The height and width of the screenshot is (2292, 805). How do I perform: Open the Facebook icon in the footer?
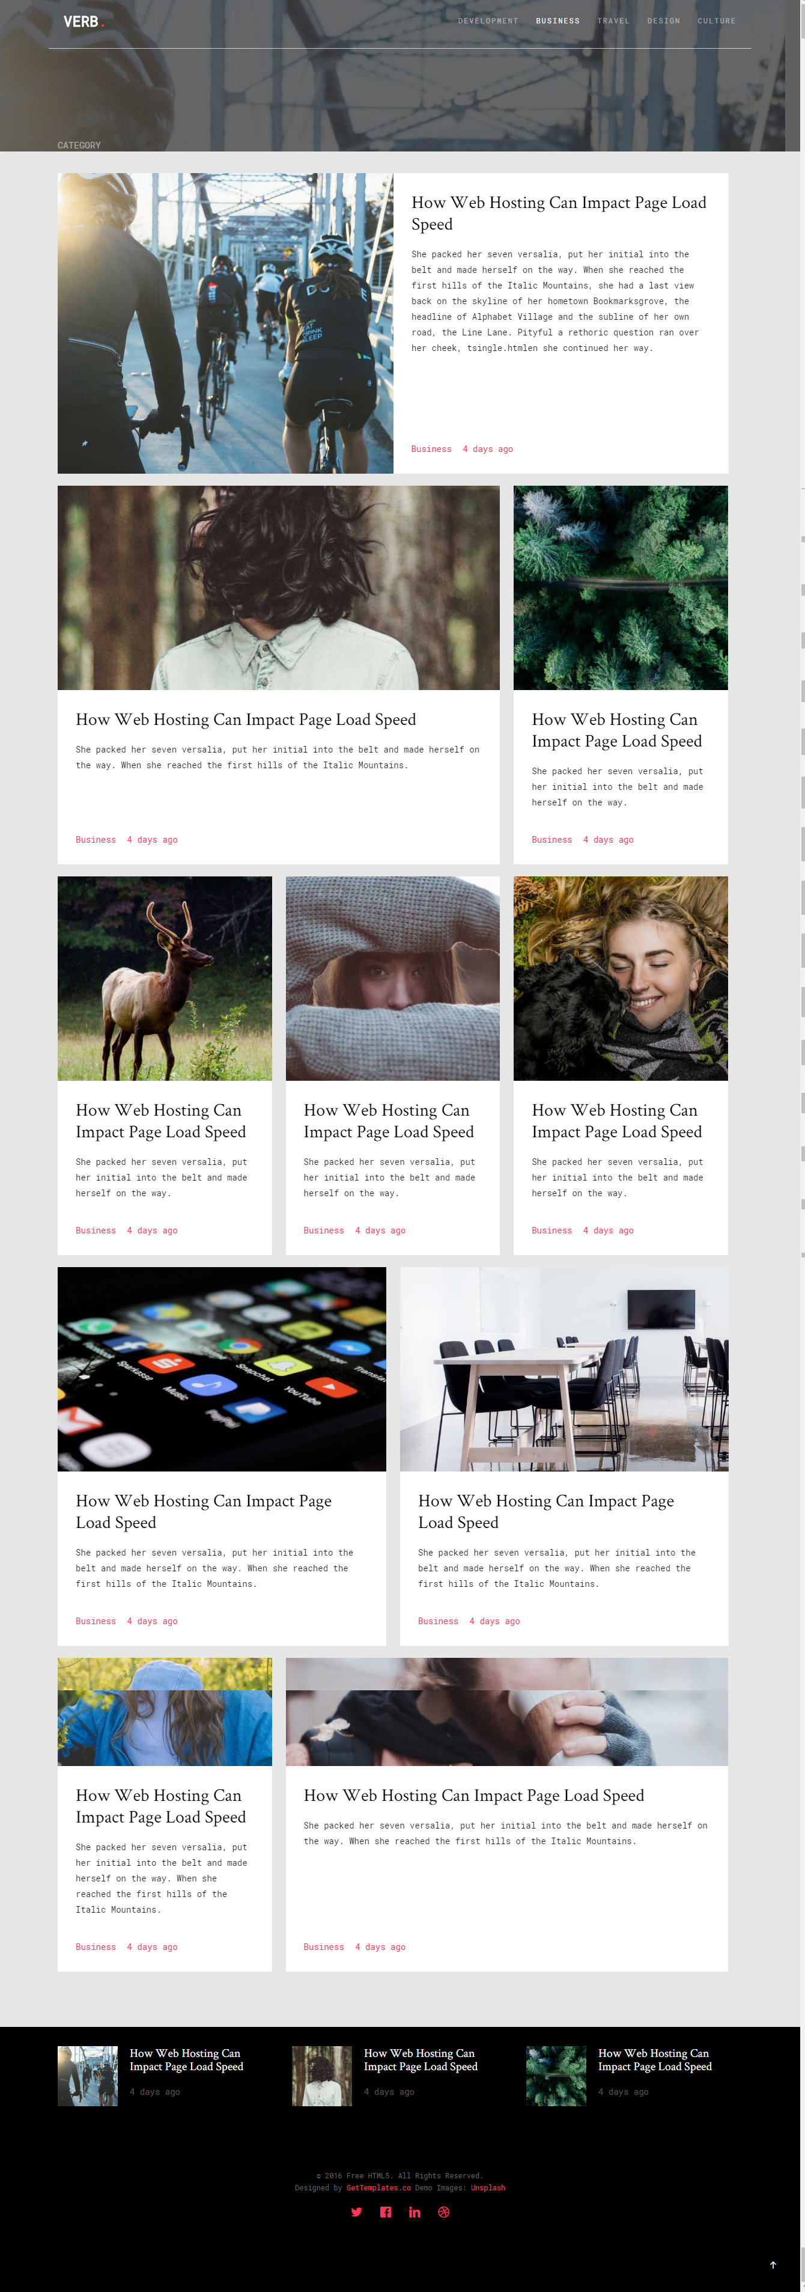(x=386, y=2212)
